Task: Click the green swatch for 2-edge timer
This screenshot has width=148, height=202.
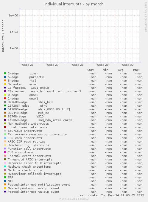Action: click(5, 73)
